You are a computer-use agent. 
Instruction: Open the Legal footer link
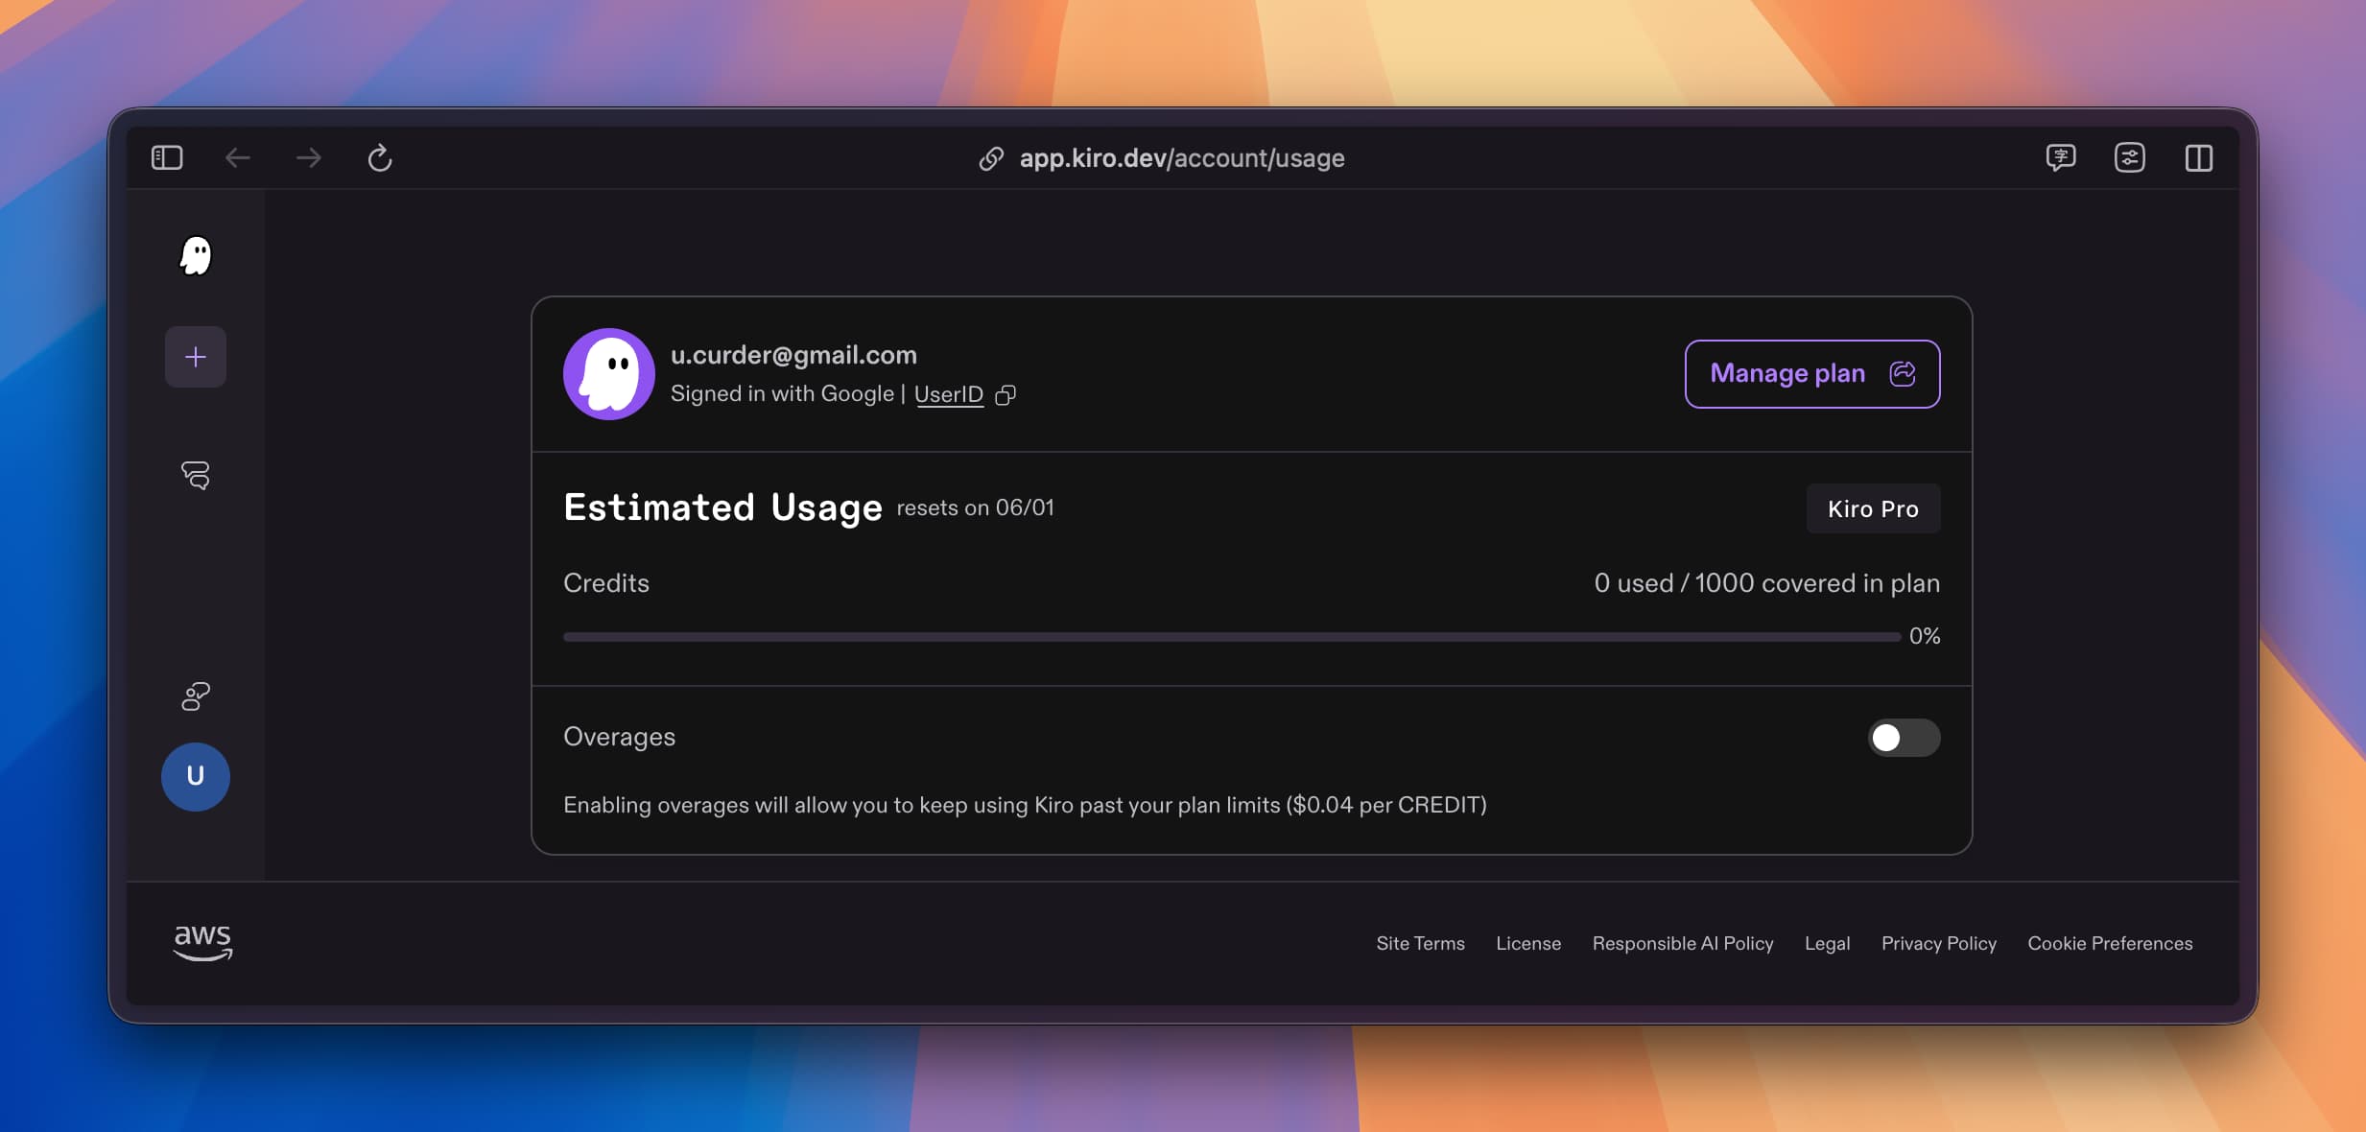click(x=1827, y=943)
